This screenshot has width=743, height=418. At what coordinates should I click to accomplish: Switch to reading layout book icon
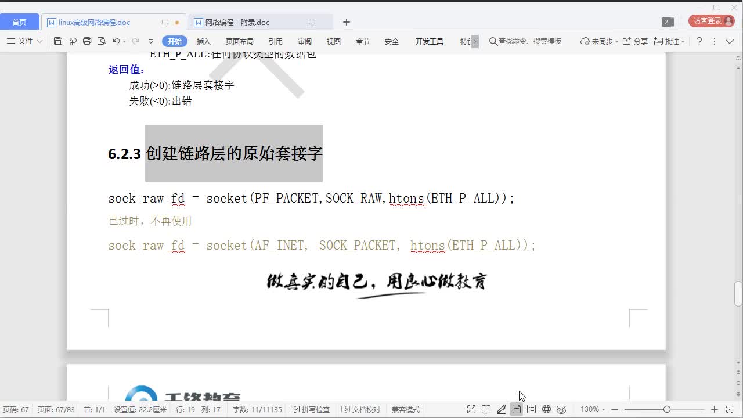tap(486, 409)
